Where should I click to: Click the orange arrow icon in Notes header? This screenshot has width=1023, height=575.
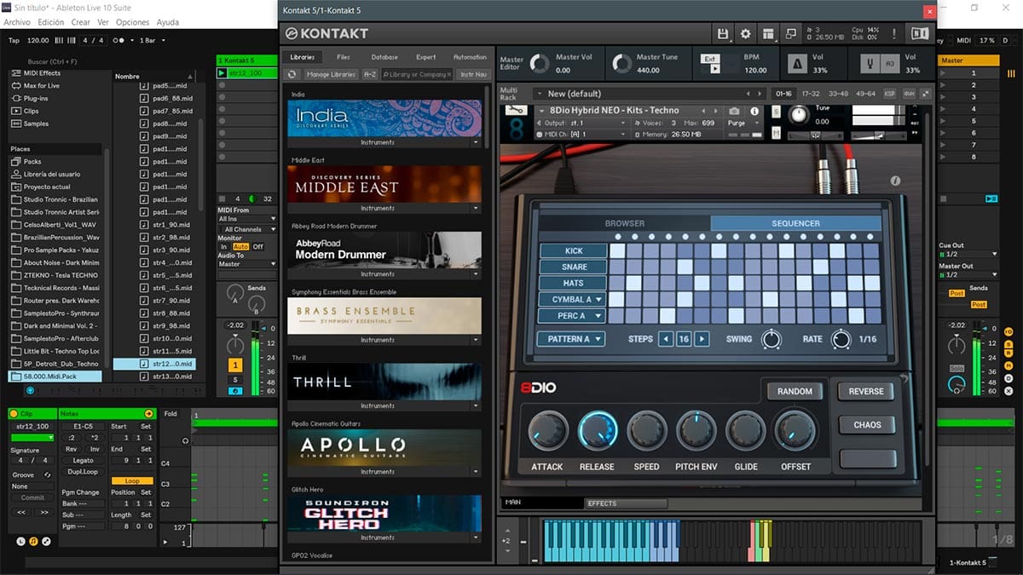tap(148, 413)
